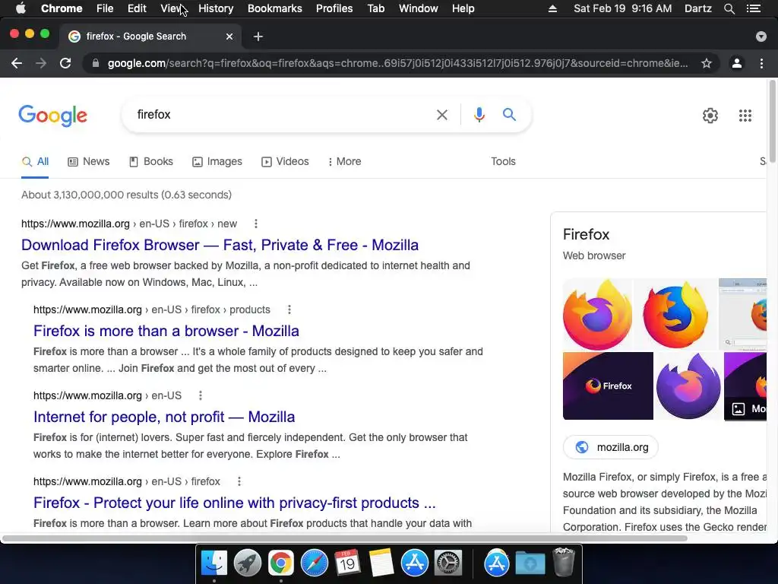778x584 pixels.
Task: Open Downloads folder in the Dock
Action: pyautogui.click(x=530, y=563)
